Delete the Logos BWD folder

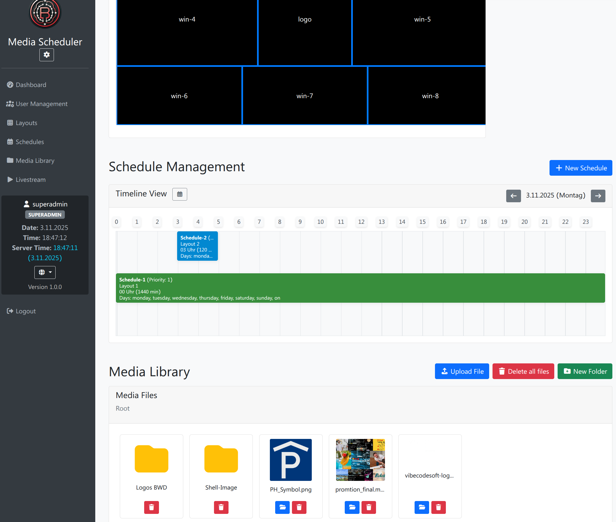(151, 507)
